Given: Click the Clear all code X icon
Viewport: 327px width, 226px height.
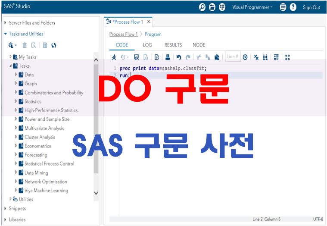Looking at the screenshot, I should [256, 57].
